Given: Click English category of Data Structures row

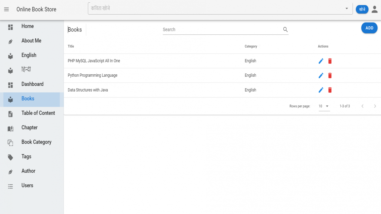Looking at the screenshot, I should (250, 90).
